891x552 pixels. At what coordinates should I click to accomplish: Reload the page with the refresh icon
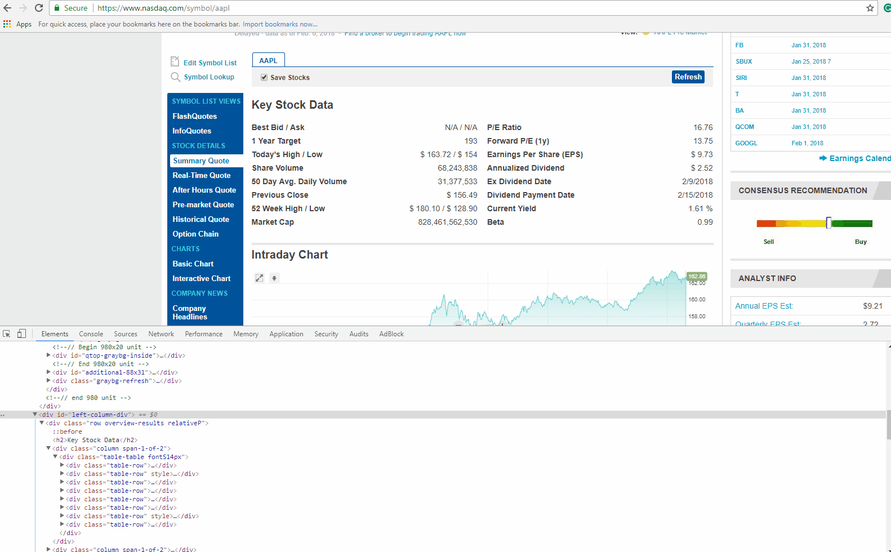click(39, 8)
